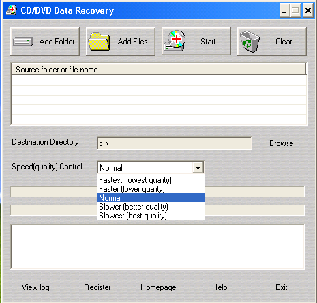The image size is (317, 303).
Task: Click the disc recovery icon on Start
Action: click(x=175, y=41)
